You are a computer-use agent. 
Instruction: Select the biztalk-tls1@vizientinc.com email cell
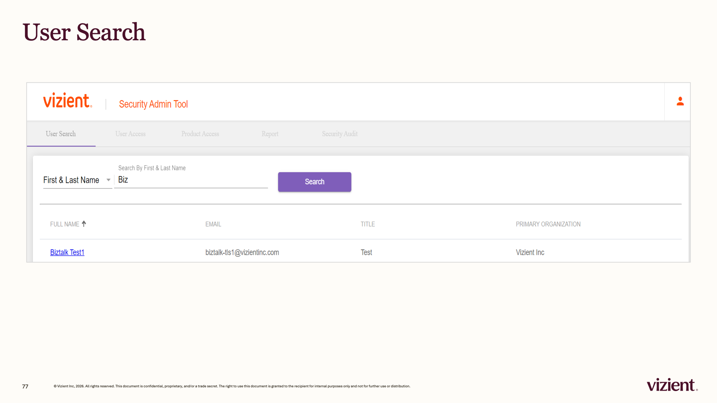click(242, 252)
